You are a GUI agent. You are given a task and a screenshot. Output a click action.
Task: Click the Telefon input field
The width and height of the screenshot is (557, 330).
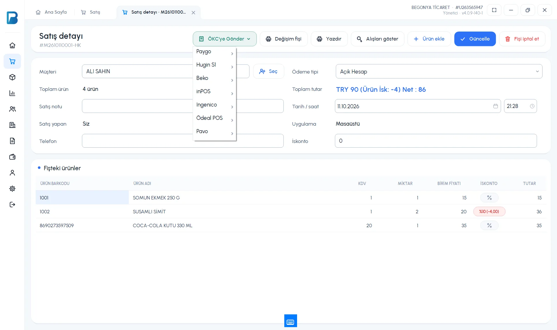pos(182,141)
